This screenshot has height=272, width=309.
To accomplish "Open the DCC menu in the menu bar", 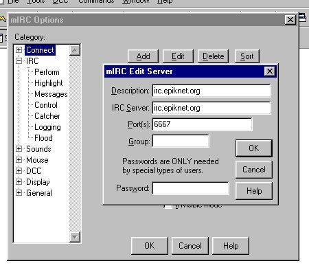I will [60, 1].
